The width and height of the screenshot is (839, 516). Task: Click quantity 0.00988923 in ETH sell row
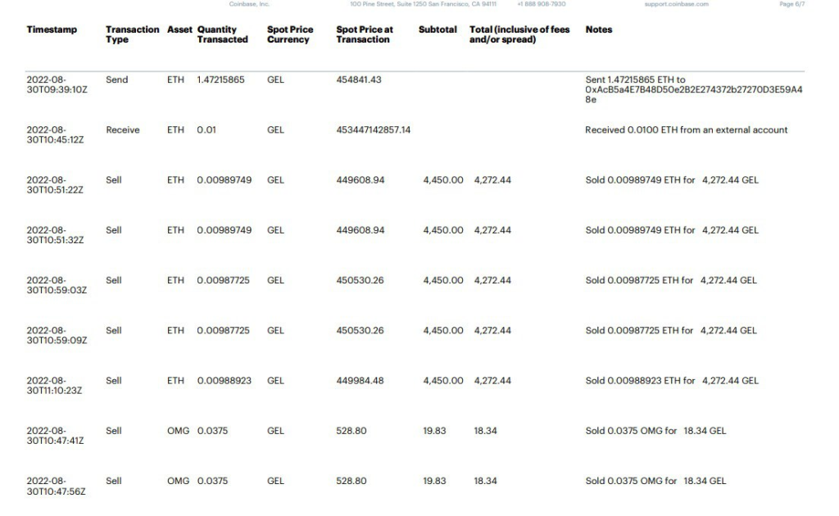224,381
